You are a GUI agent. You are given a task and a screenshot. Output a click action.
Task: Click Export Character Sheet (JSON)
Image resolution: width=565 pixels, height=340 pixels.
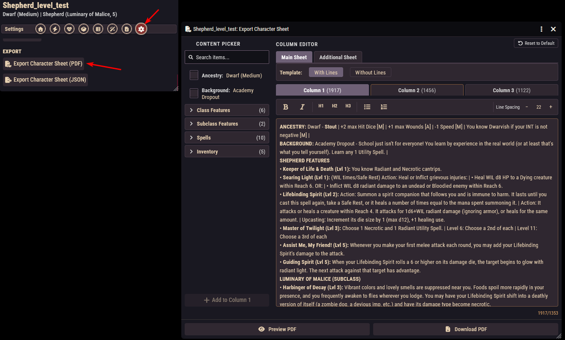[45, 80]
